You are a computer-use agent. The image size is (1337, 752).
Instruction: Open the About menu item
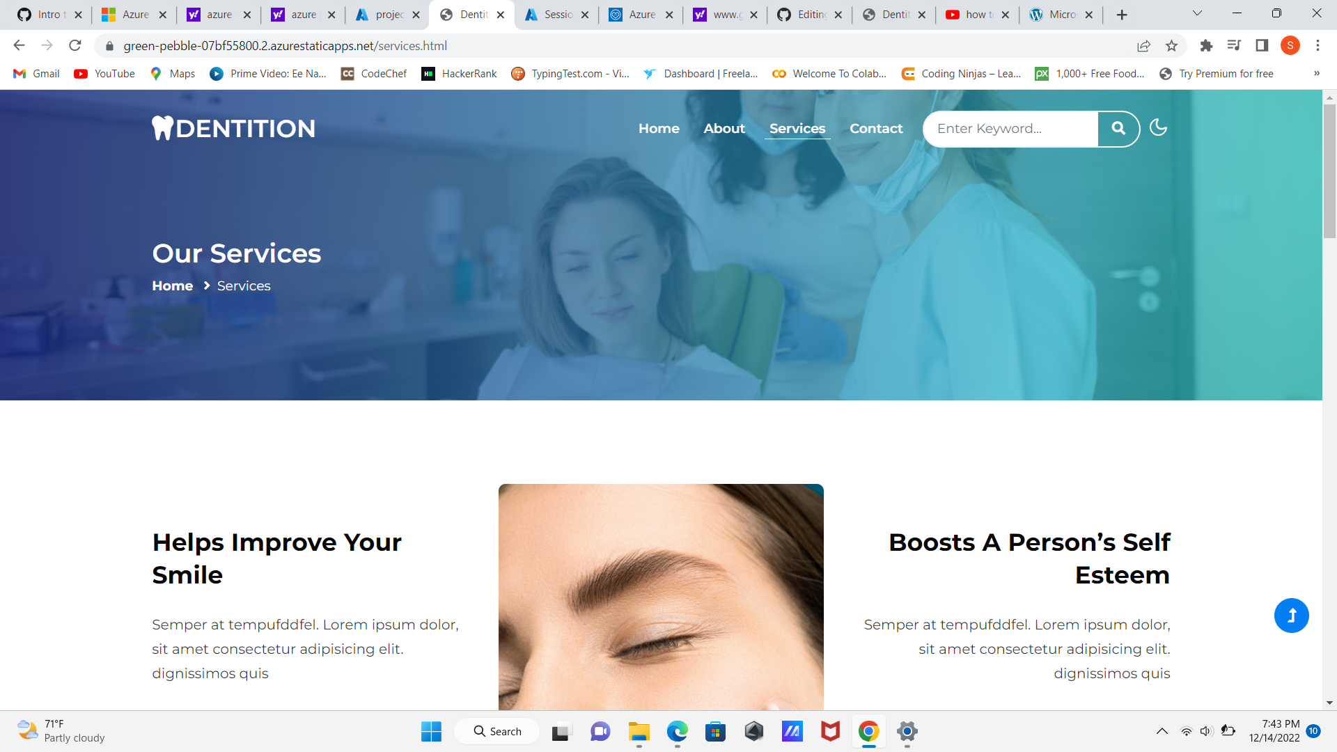pyautogui.click(x=724, y=129)
